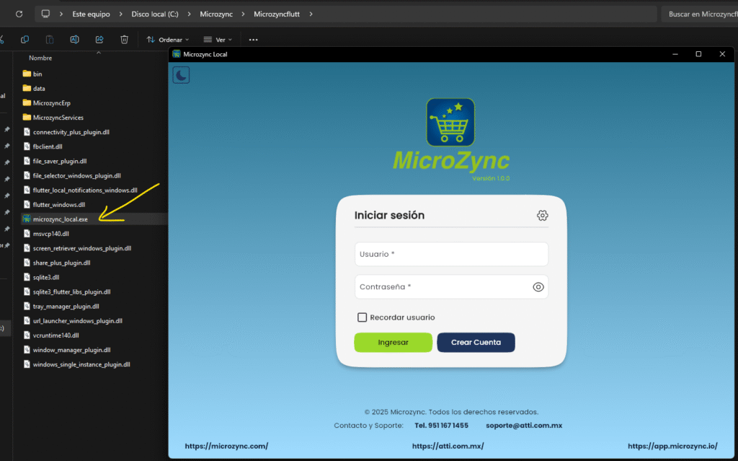Click the delete trash icon in toolbar
The width and height of the screenshot is (738, 461).
(x=124, y=40)
